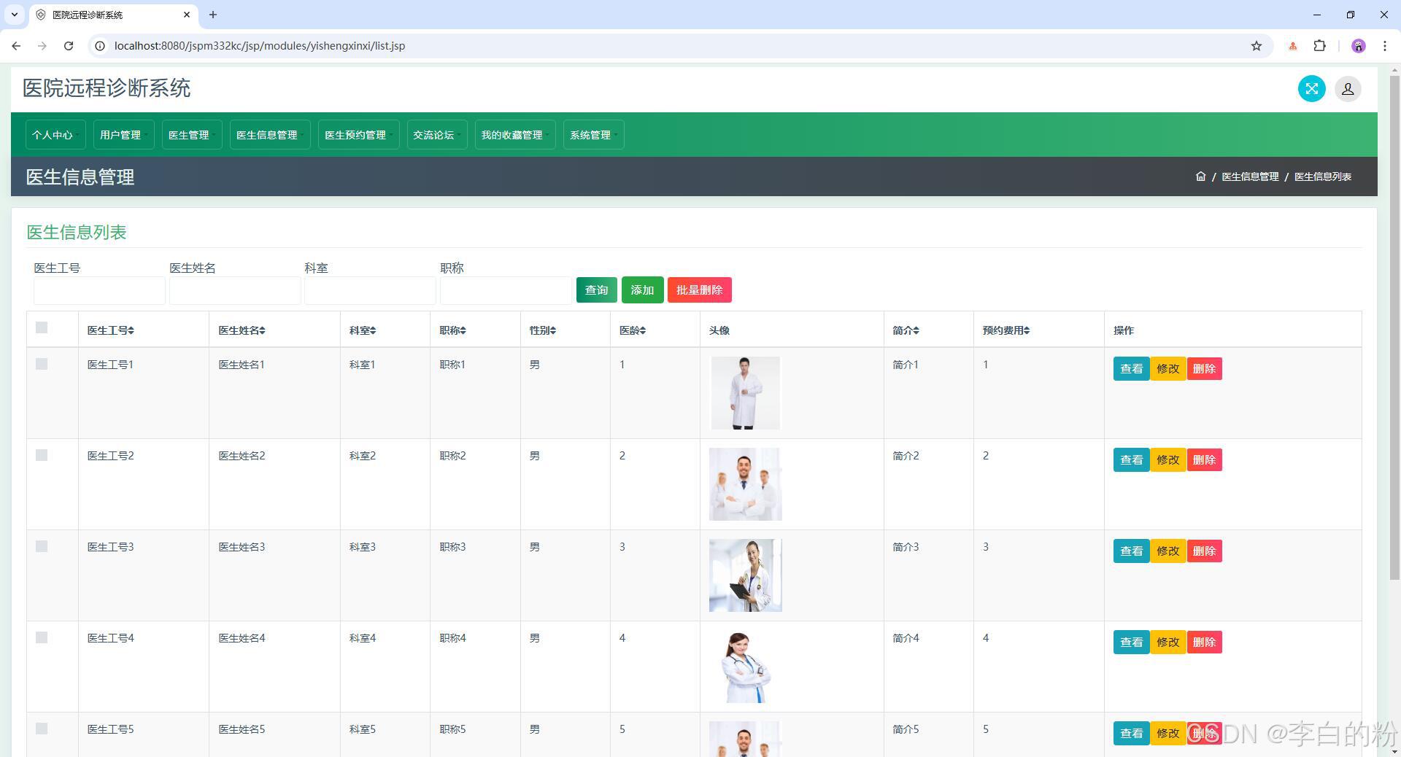The image size is (1401, 757).
Task: Focus the 职称 search field
Action: (x=506, y=290)
